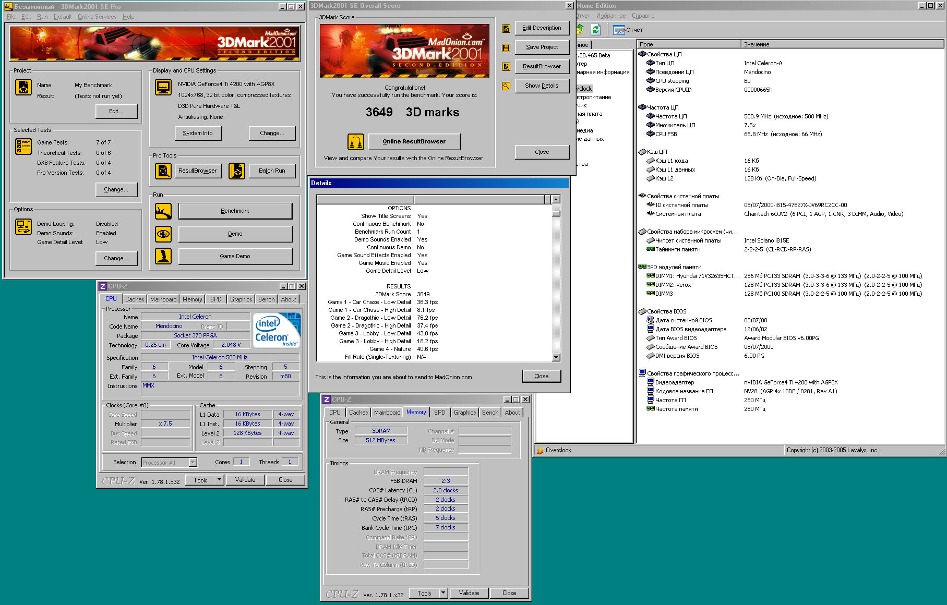Image resolution: width=947 pixels, height=605 pixels.
Task: Click the System Info button
Action: click(198, 133)
